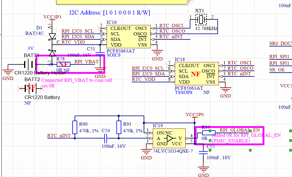Click the RTC_nINT net label near R90
This screenshot has width=292, height=177.
point(59,136)
